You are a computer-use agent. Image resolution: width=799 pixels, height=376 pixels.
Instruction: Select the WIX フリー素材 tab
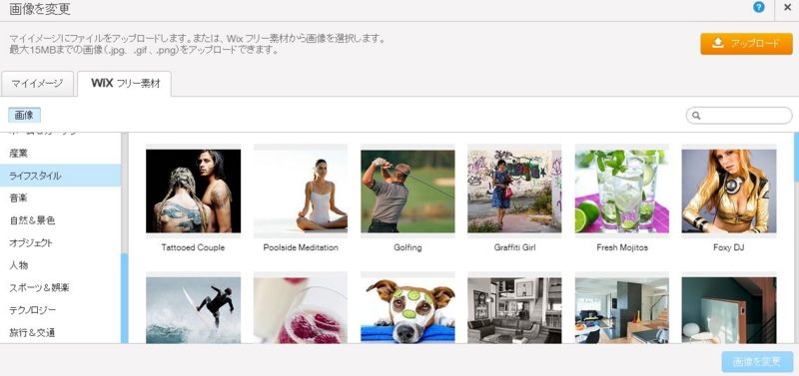[124, 84]
